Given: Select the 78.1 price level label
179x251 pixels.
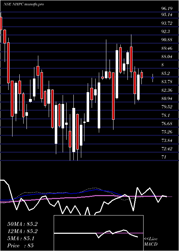Looking at the screenshot, I should (x=165, y=115).
